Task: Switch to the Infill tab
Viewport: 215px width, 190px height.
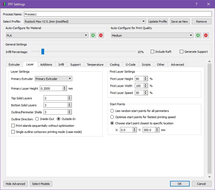Action: (61, 65)
